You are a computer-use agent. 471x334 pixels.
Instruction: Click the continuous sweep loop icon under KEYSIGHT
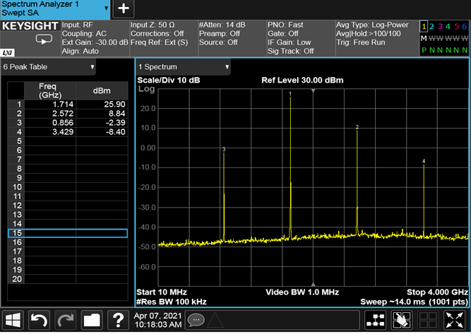(x=44, y=40)
